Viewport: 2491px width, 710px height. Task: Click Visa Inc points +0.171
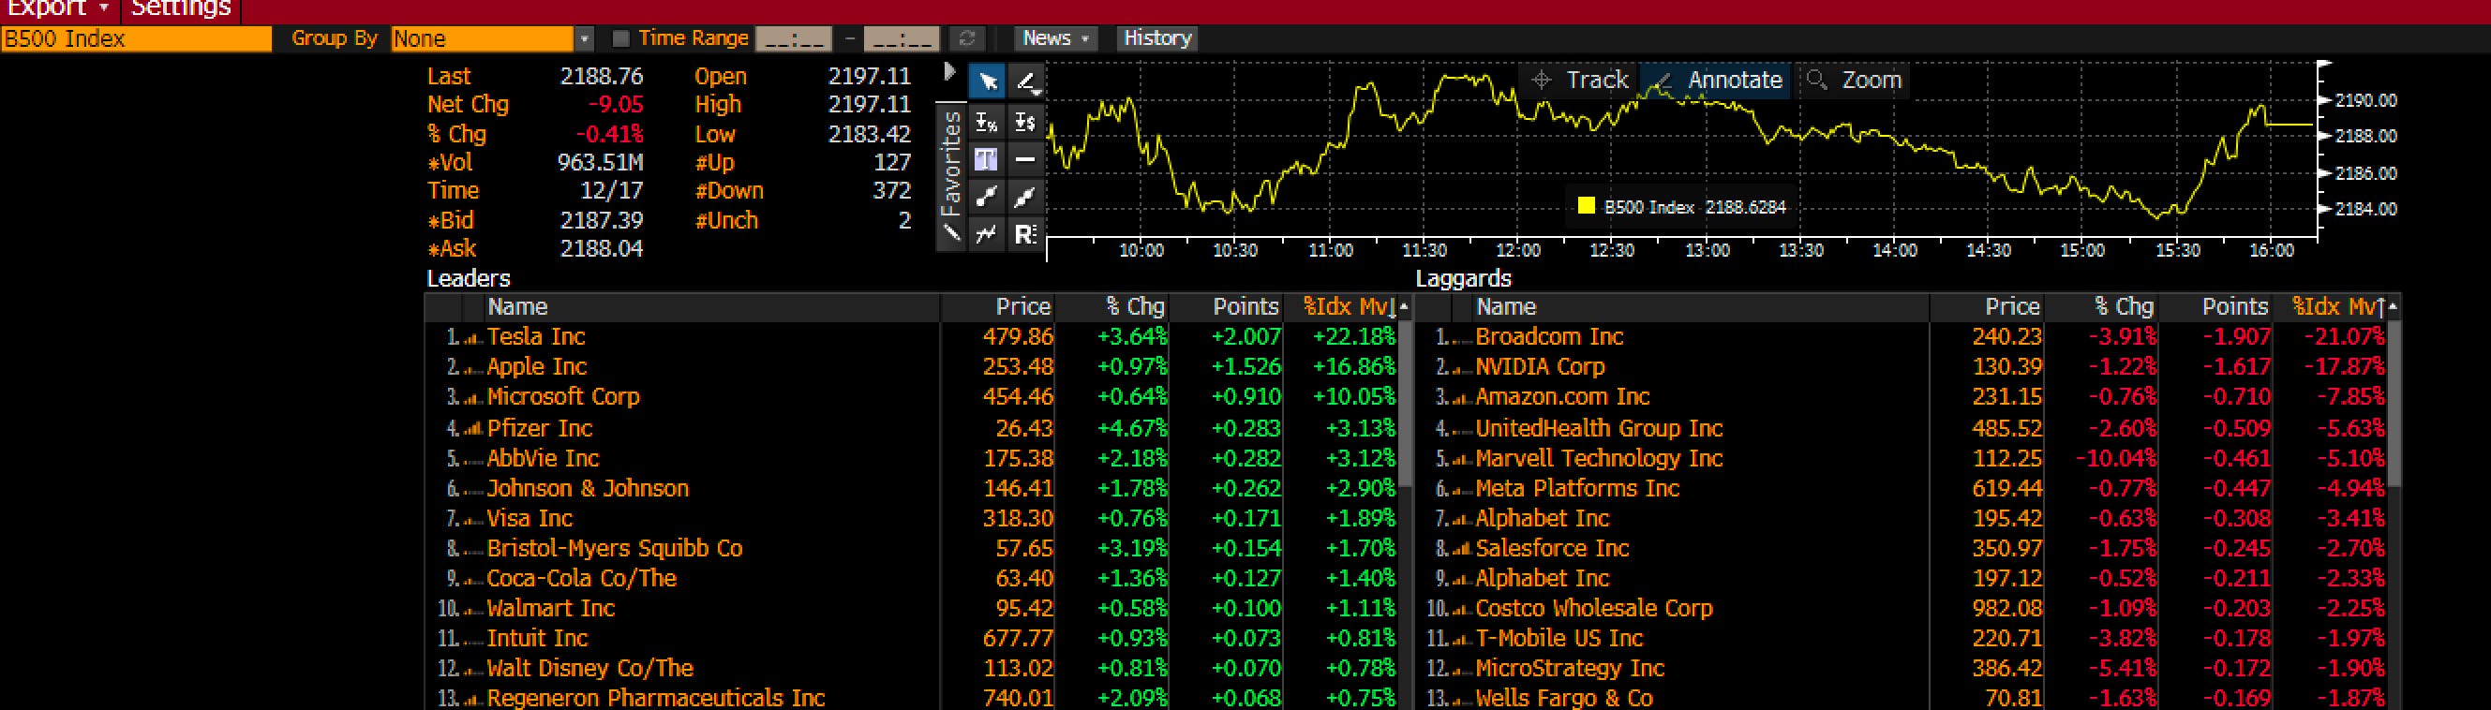click(1245, 519)
